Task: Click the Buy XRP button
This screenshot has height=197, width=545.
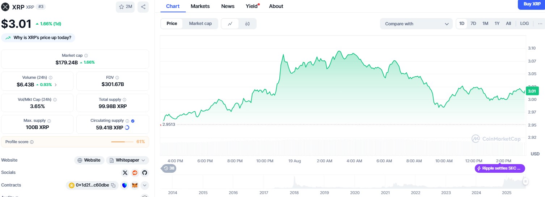Action: [531, 4]
